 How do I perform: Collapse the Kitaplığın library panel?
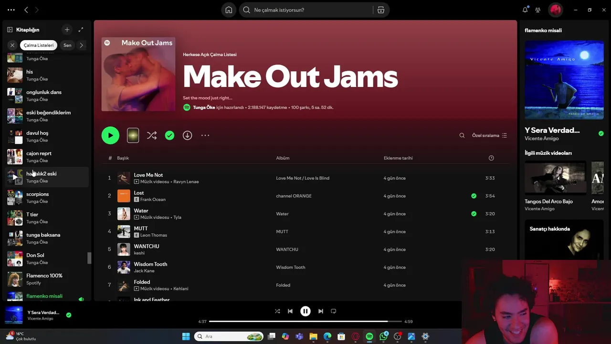point(10,30)
